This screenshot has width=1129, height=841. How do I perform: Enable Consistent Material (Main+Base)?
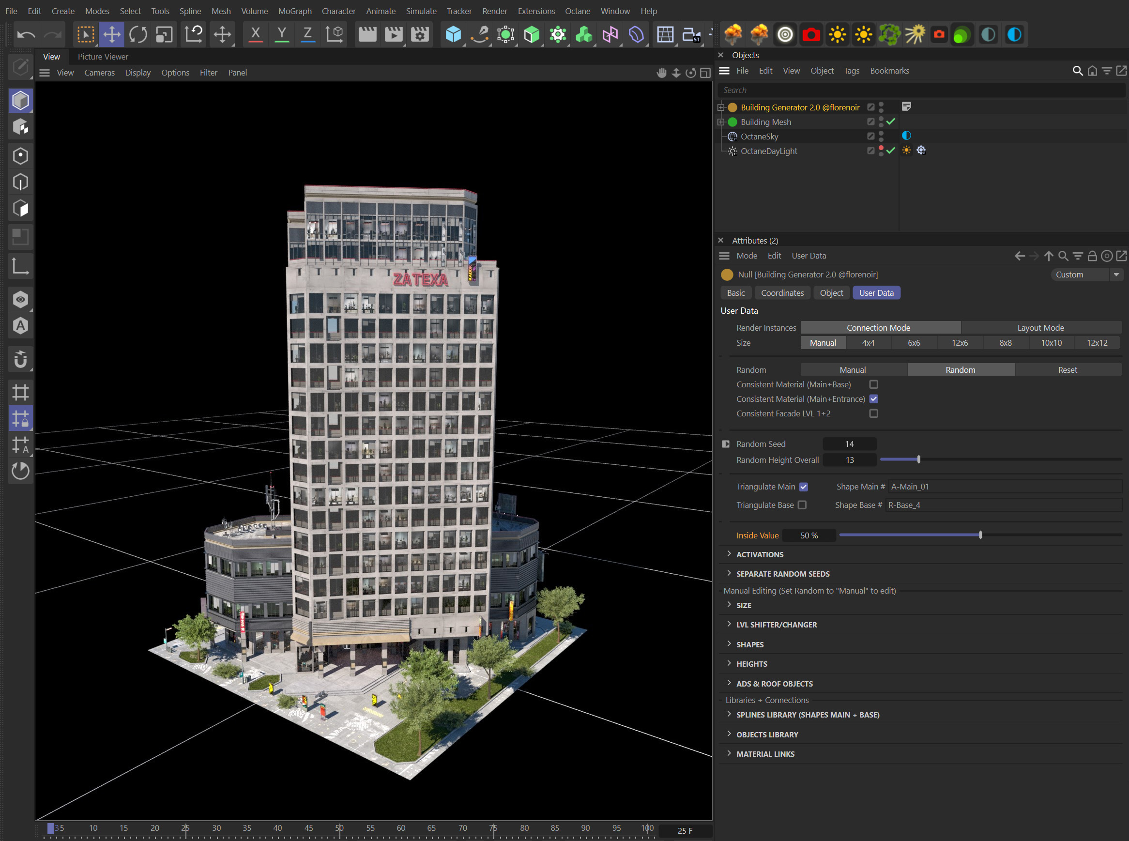pyautogui.click(x=874, y=384)
